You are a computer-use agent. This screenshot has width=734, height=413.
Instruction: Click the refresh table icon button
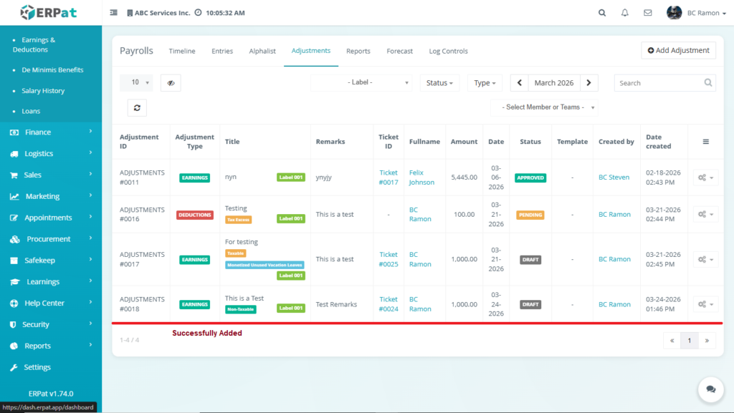point(137,107)
